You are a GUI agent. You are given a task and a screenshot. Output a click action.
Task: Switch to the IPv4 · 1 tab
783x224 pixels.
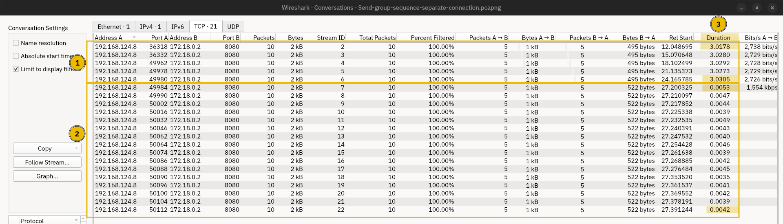point(150,26)
